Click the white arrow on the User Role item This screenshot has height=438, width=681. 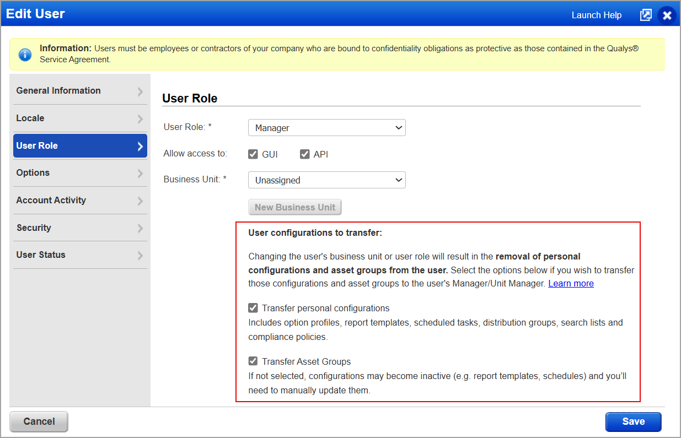[x=140, y=145]
